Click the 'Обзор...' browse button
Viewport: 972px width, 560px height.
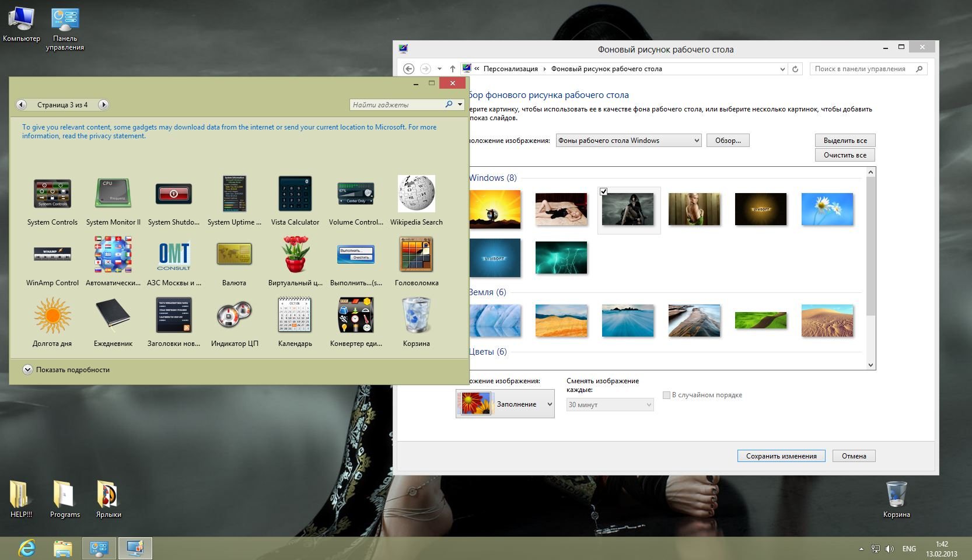pos(728,141)
